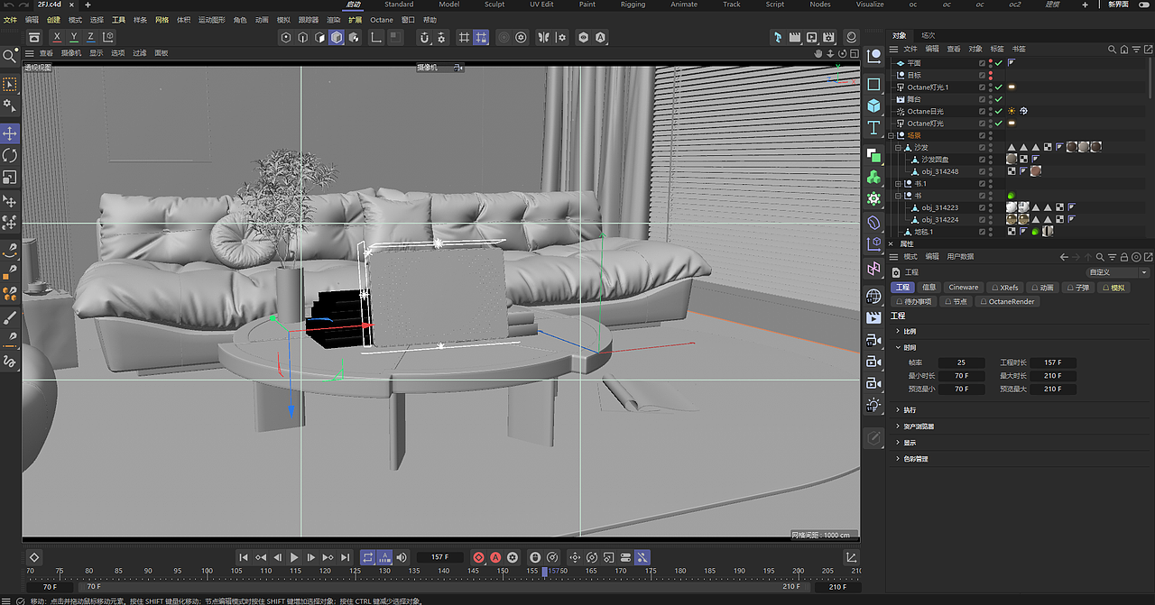Toggle X axis lock
This screenshot has width=1155, height=605.
pyautogui.click(x=57, y=38)
